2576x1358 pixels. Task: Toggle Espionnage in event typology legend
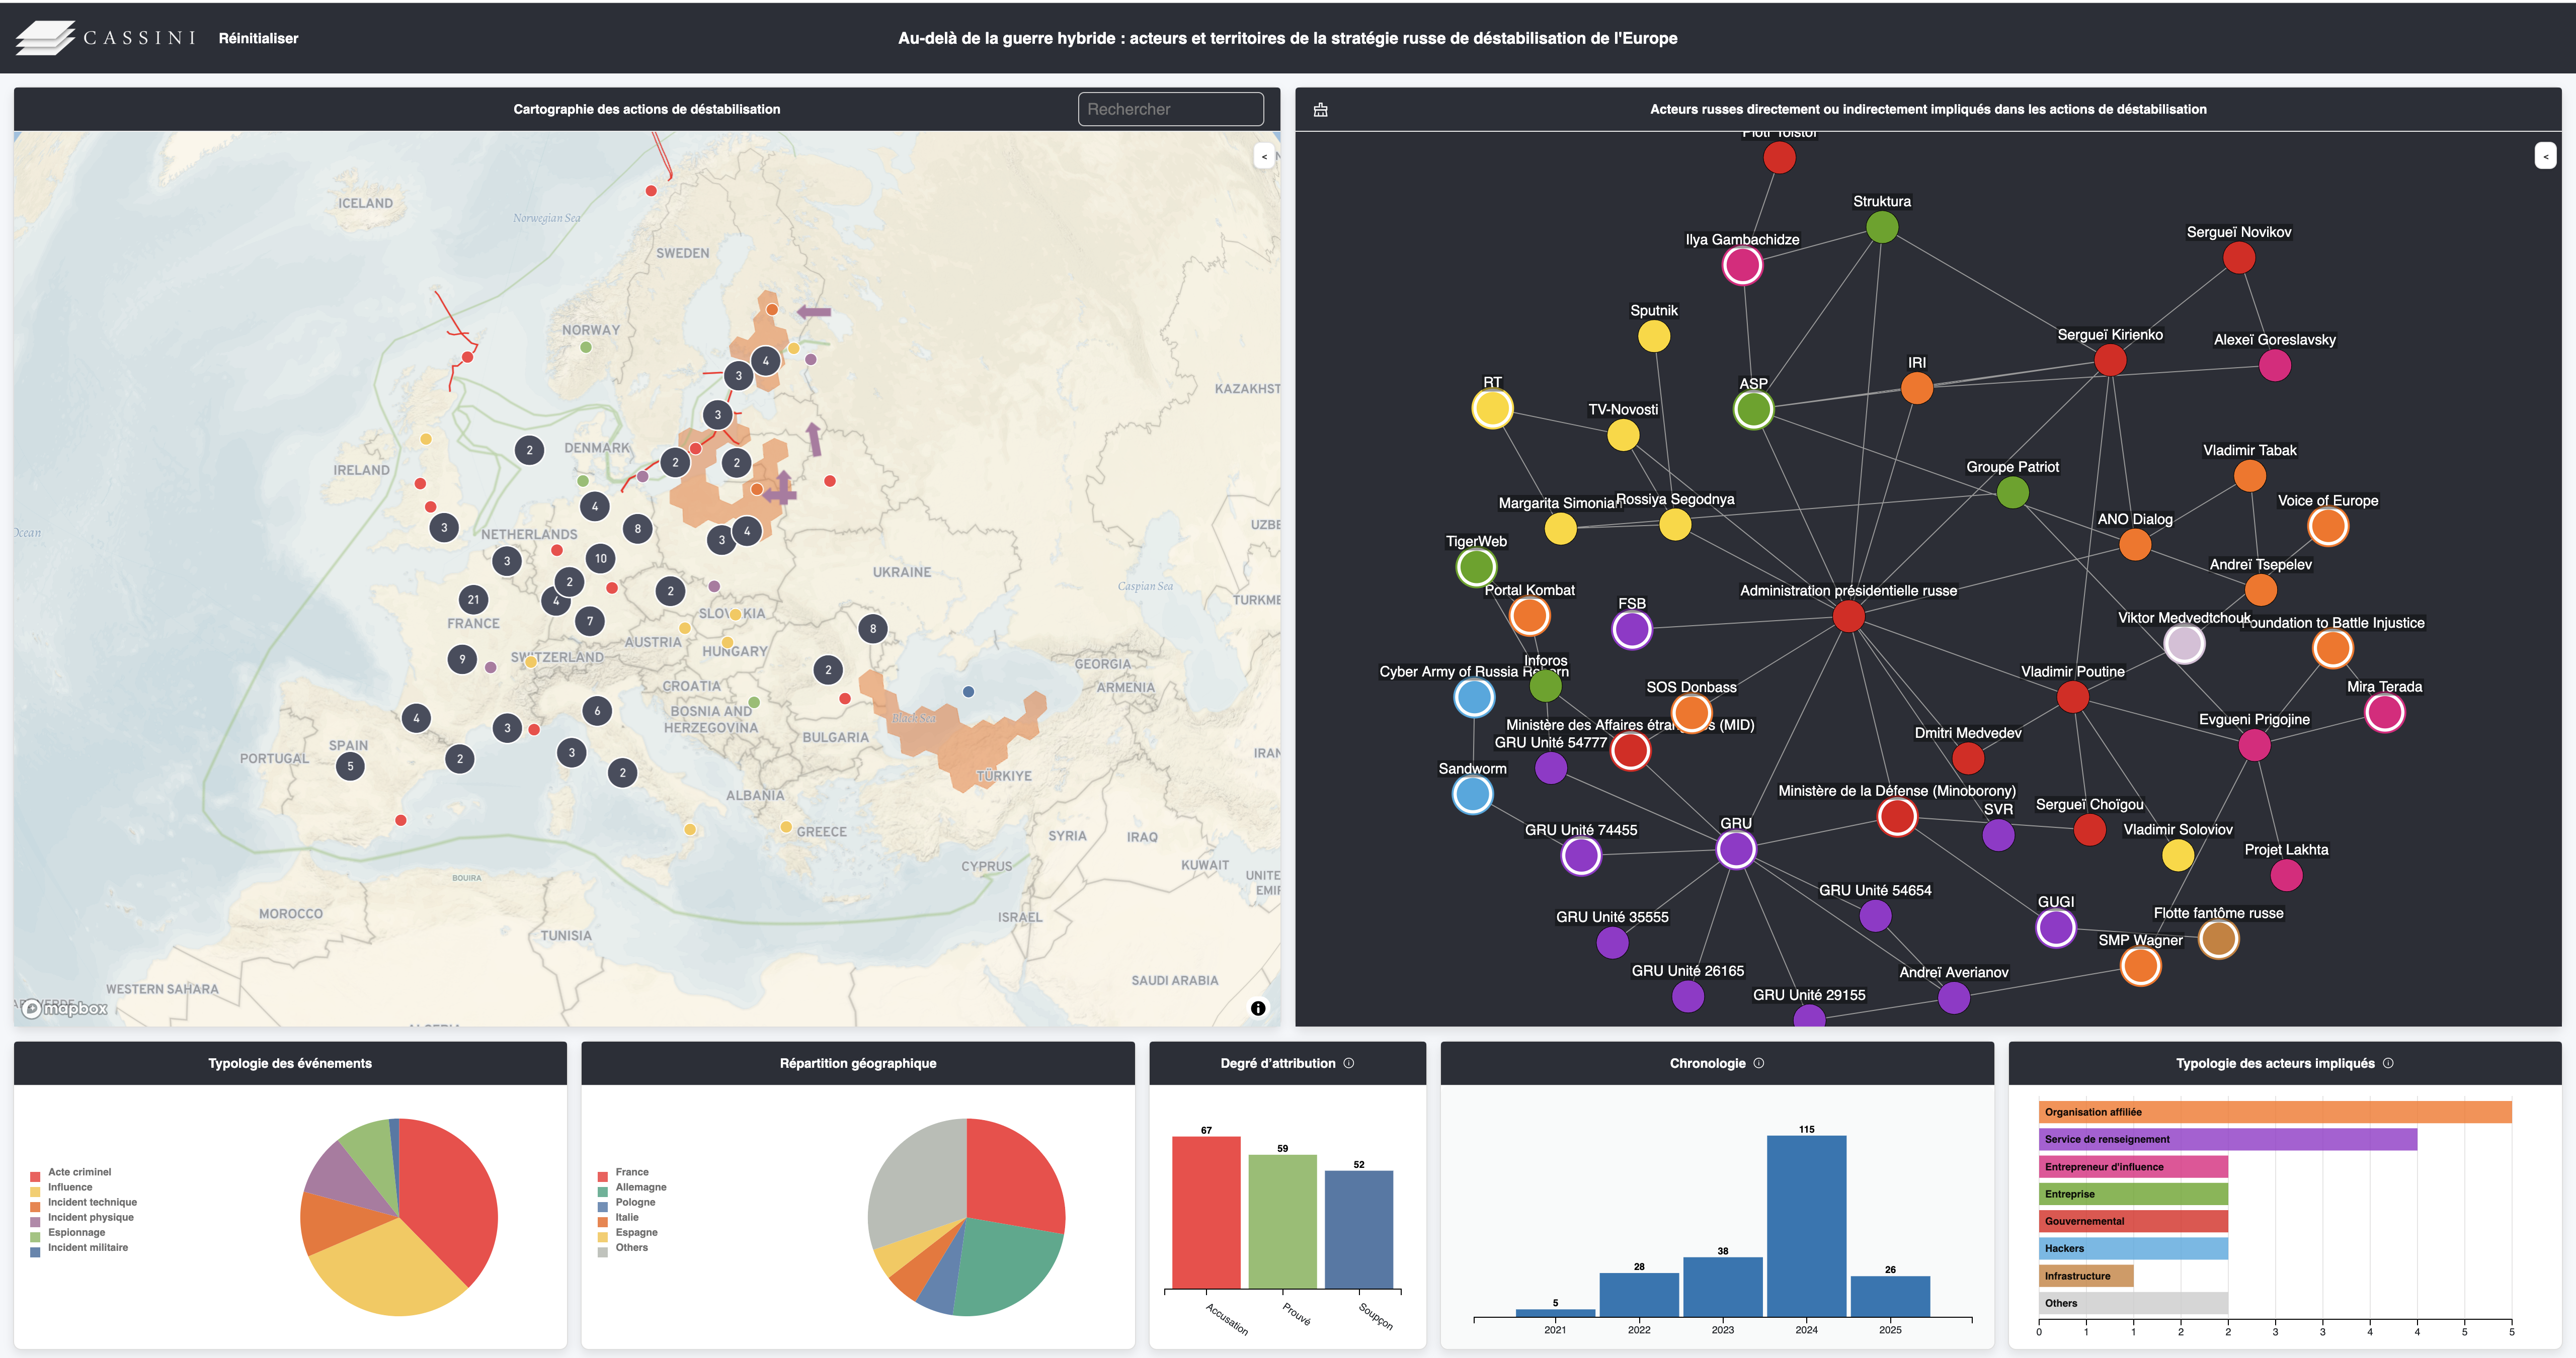(x=76, y=1232)
